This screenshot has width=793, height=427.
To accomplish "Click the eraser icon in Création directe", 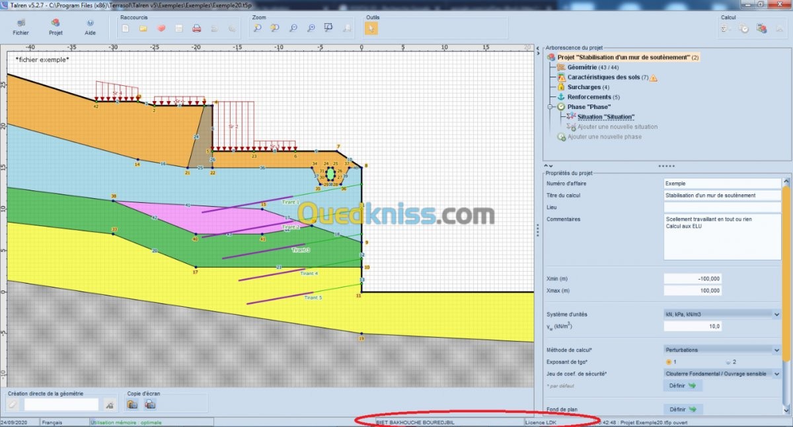I will click(13, 404).
